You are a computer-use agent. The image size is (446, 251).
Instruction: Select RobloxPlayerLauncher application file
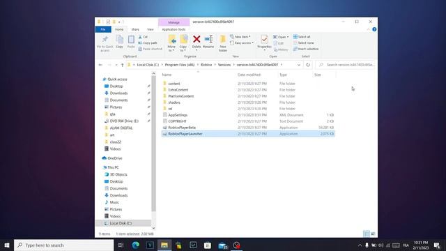(x=248, y=134)
